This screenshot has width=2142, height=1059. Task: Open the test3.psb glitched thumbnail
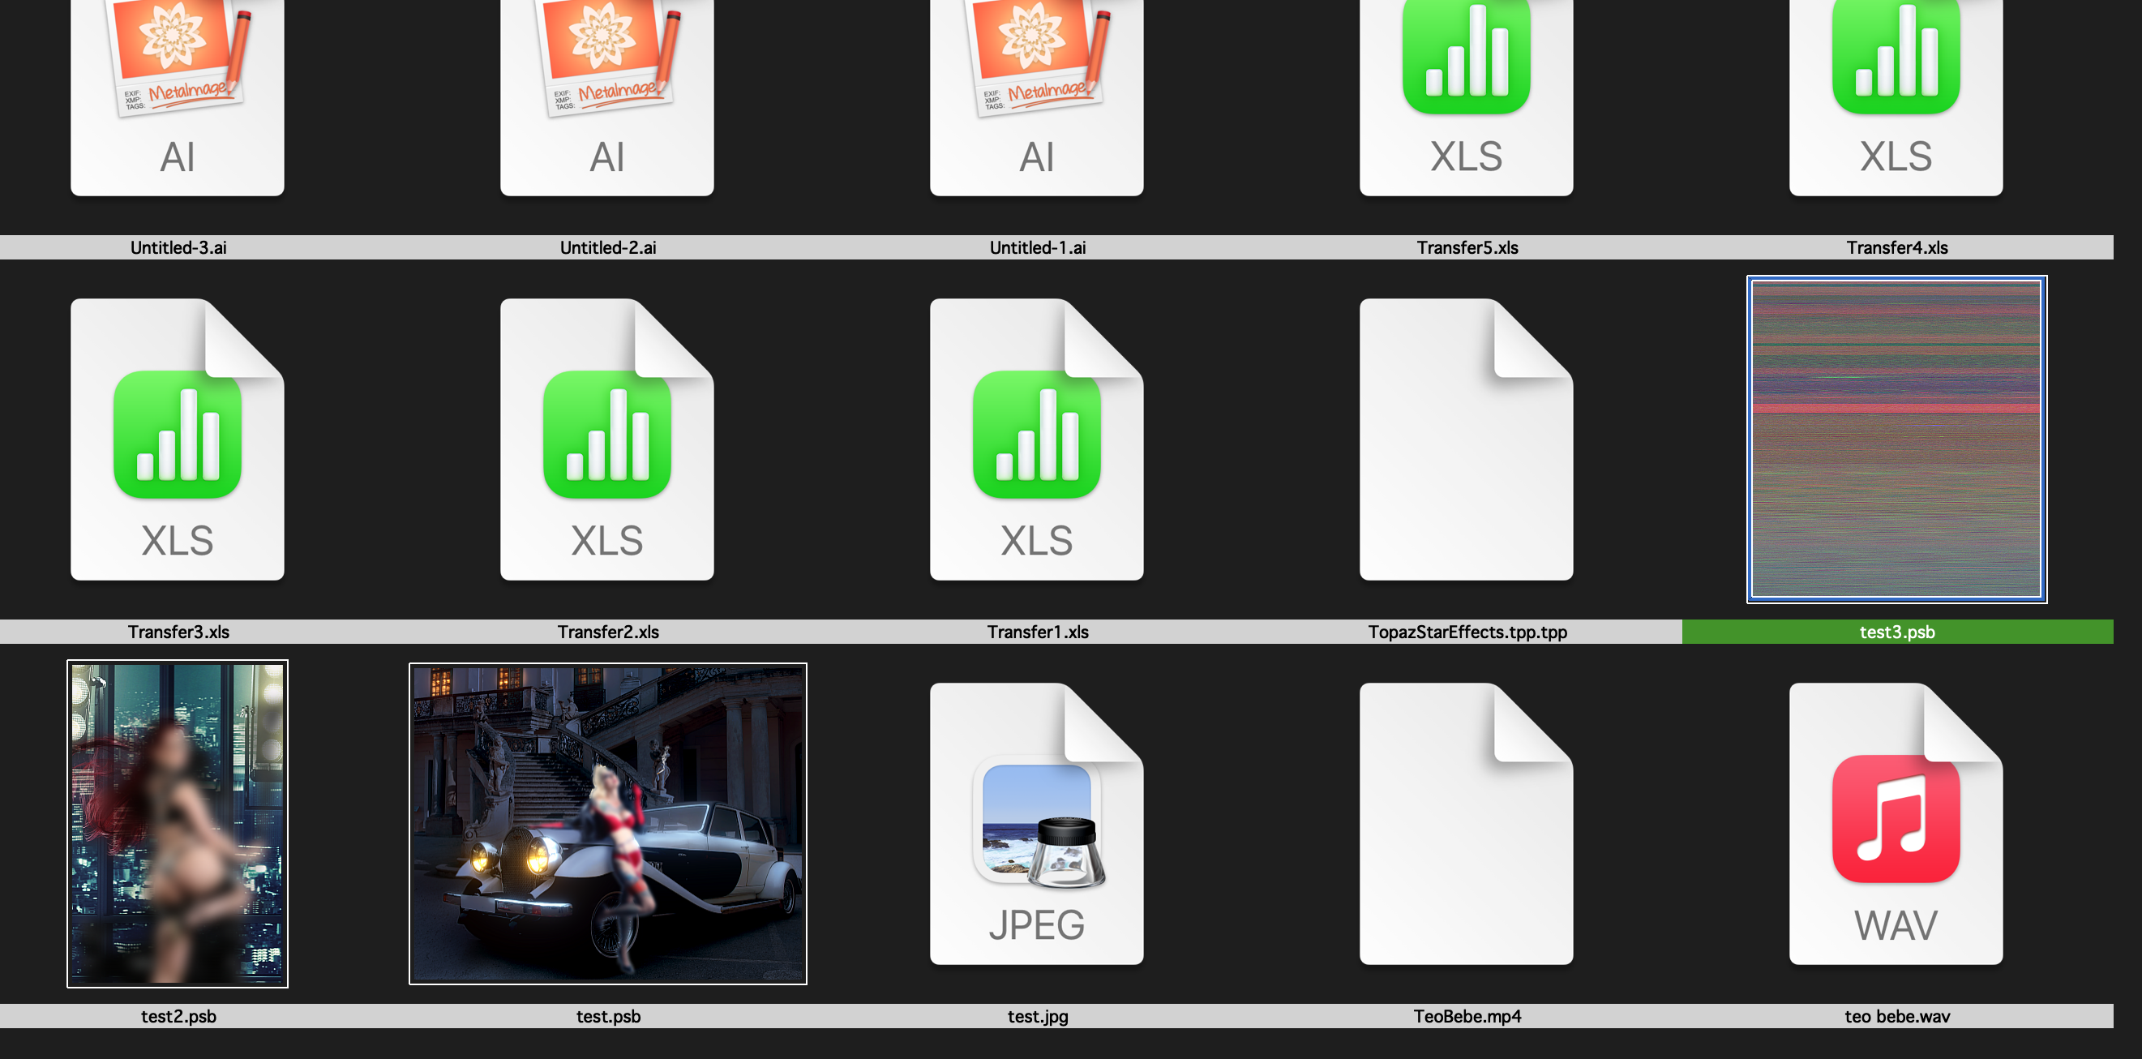pyautogui.click(x=1896, y=439)
